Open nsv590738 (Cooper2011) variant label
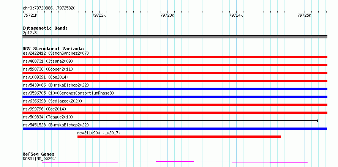The width and height of the screenshot is (338, 167). pyautogui.click(x=48, y=69)
